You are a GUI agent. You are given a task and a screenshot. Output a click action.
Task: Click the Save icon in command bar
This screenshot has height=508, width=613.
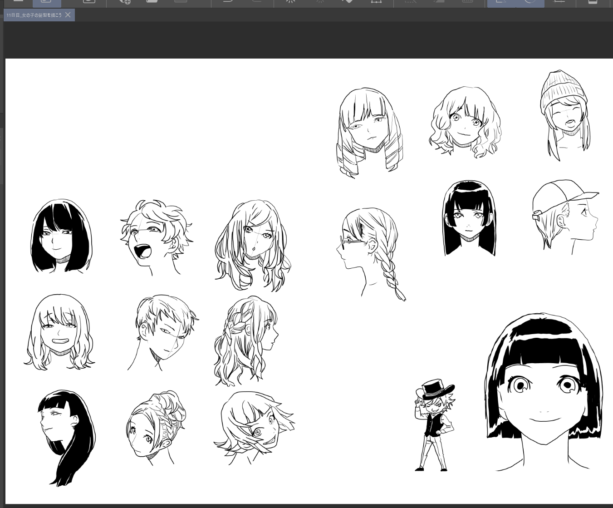point(181,2)
